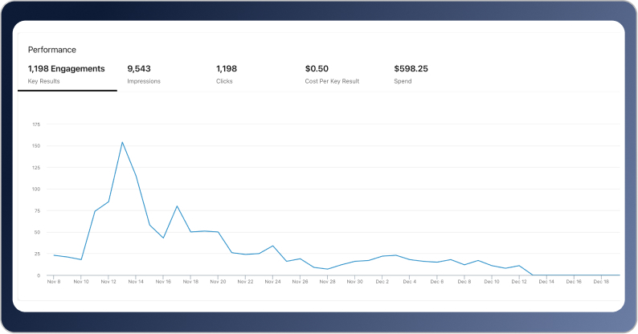This screenshot has height=334, width=638.
Task: Select the $0.50 Cost Per Key Result tab
Action: (332, 74)
